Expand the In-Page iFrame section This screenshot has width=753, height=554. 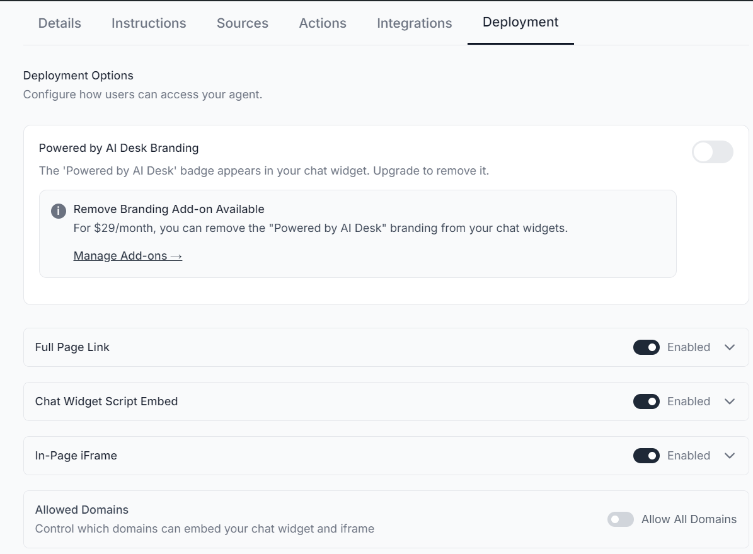(x=730, y=456)
